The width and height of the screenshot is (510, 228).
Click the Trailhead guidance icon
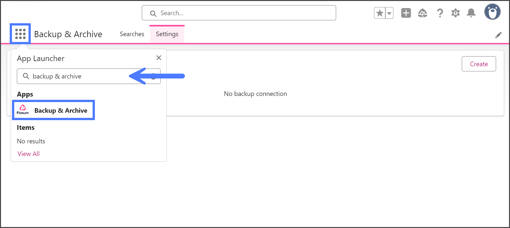[x=423, y=13]
